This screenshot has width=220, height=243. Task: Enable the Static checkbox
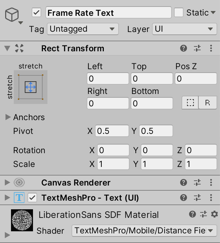pyautogui.click(x=179, y=13)
